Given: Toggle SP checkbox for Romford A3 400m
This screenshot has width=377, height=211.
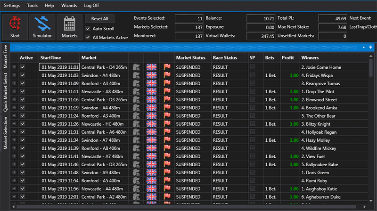Looking at the screenshot, I should point(253,116).
